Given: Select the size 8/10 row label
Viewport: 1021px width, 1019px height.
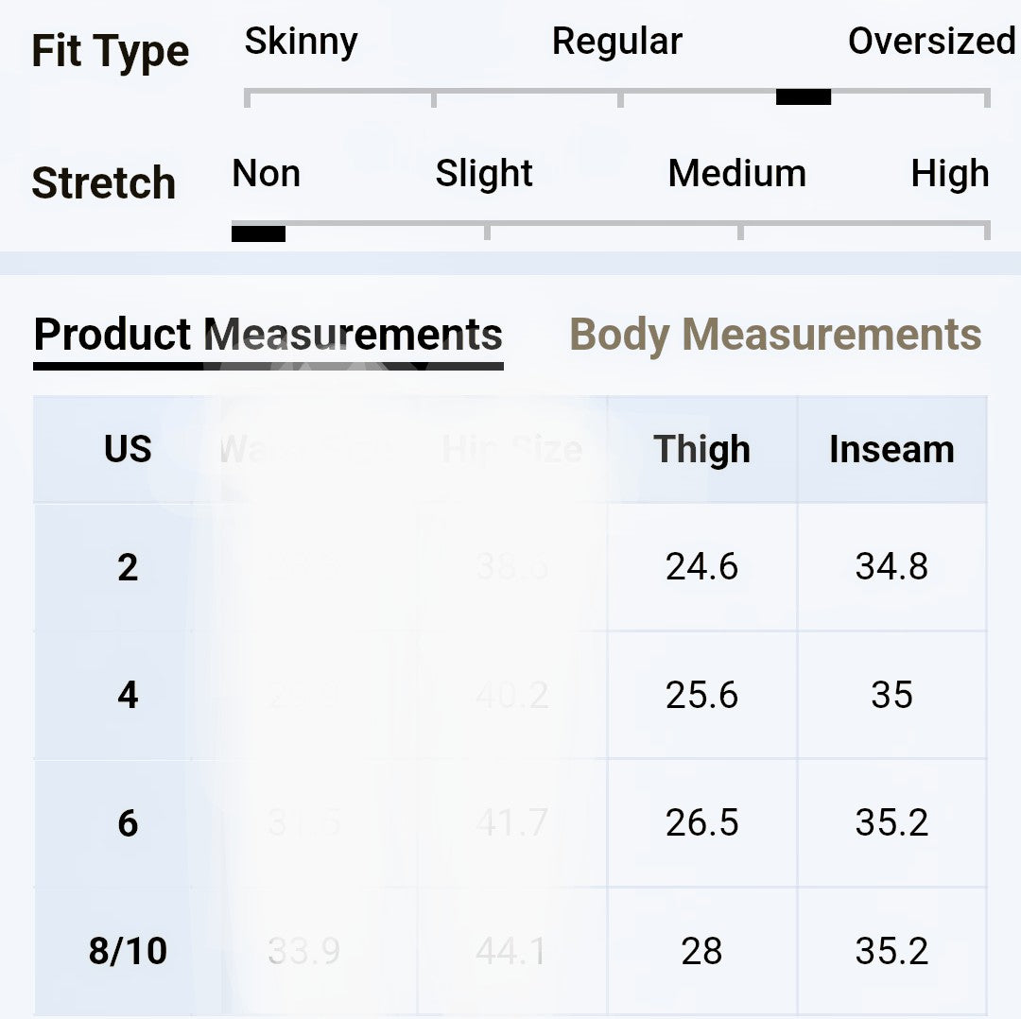Looking at the screenshot, I should [x=128, y=951].
